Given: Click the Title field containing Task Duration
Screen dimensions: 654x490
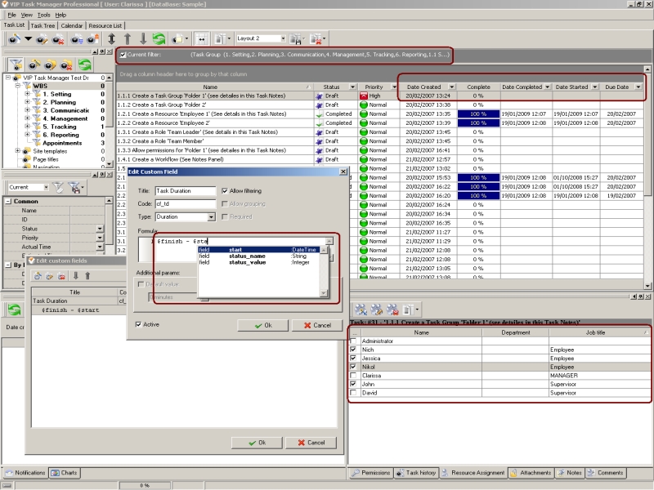Looking at the screenshot, I should click(185, 190).
